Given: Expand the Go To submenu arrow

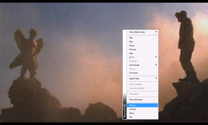Looking at the screenshot, I should [156, 57].
